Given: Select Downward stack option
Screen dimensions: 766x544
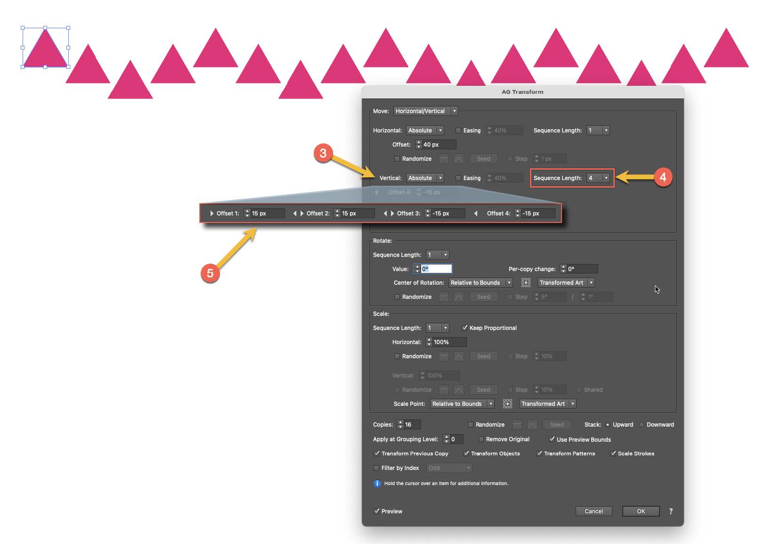Looking at the screenshot, I should [641, 425].
